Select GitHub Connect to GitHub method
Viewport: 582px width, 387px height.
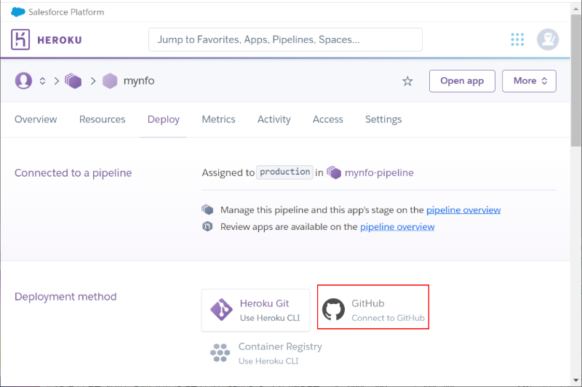(373, 307)
